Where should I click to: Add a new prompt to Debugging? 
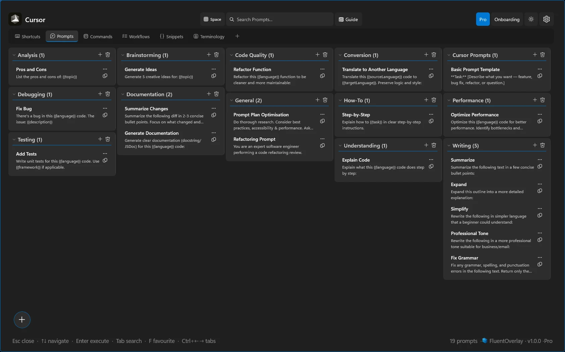[100, 94]
